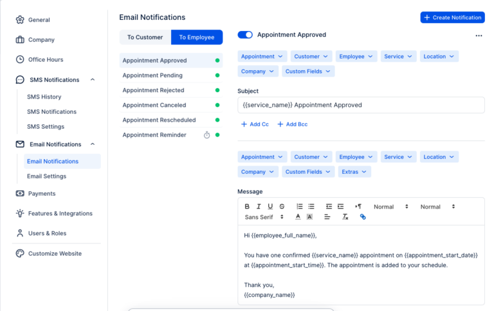
Task: Clear text formatting in message editor
Action: 345,217
